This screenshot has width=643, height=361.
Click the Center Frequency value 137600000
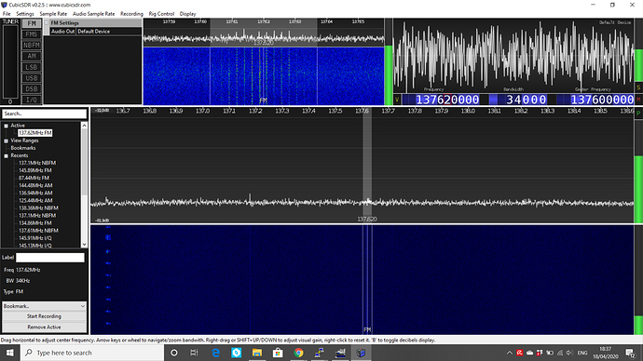click(x=602, y=100)
